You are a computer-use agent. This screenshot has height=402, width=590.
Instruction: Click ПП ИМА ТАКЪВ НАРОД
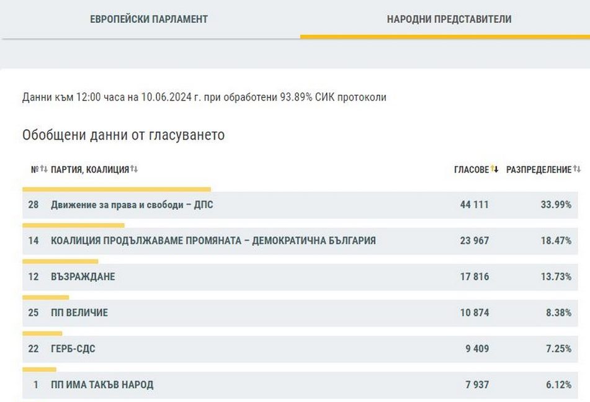pyautogui.click(x=102, y=385)
